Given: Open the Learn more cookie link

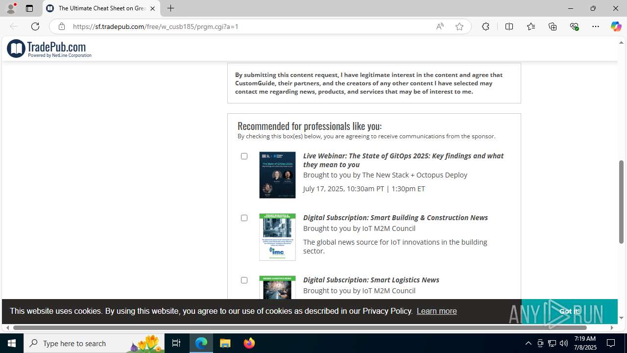Looking at the screenshot, I should (436, 311).
